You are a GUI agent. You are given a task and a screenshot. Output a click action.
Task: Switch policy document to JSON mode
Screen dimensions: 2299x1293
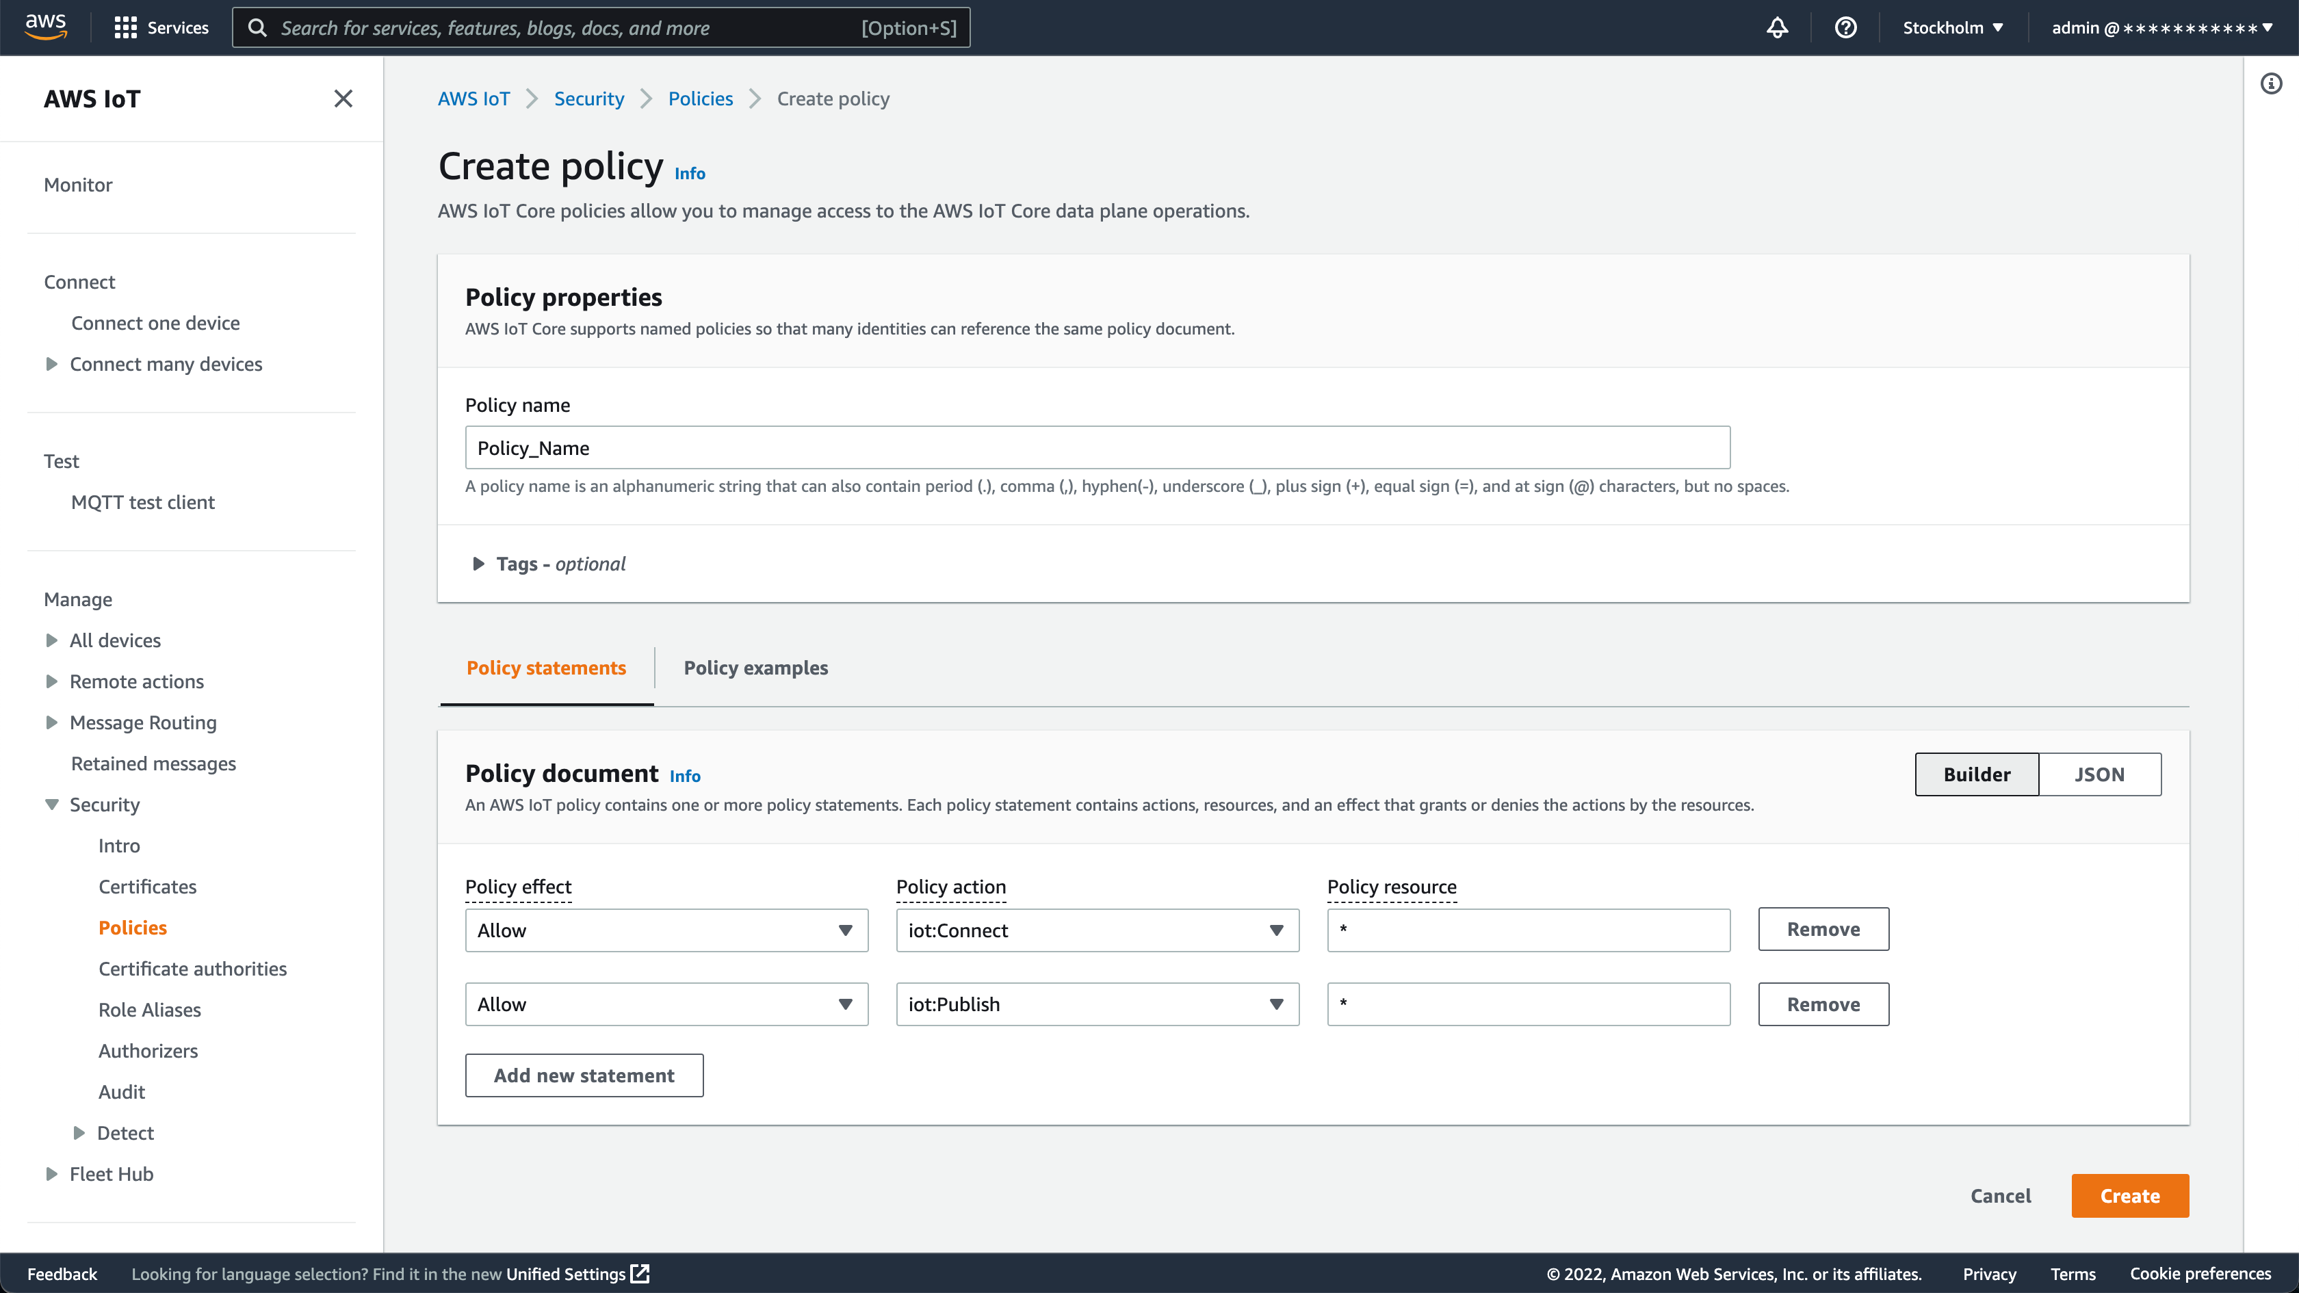[x=2099, y=774]
